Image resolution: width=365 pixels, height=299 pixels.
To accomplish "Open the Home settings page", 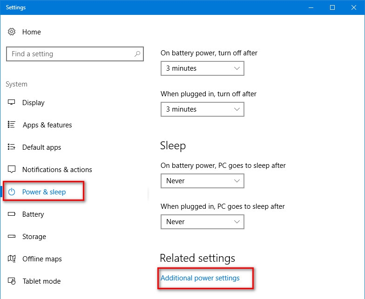I will [32, 32].
